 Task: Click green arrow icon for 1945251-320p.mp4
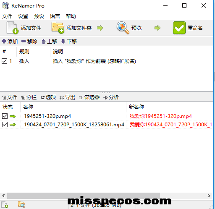(13, 116)
